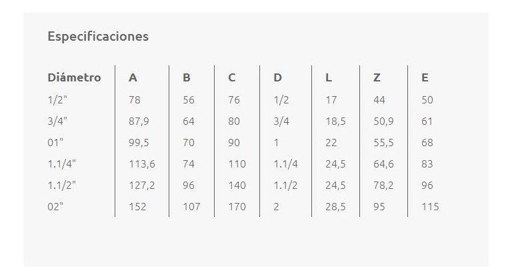Click the 1/2" diameter row label

click(57, 99)
